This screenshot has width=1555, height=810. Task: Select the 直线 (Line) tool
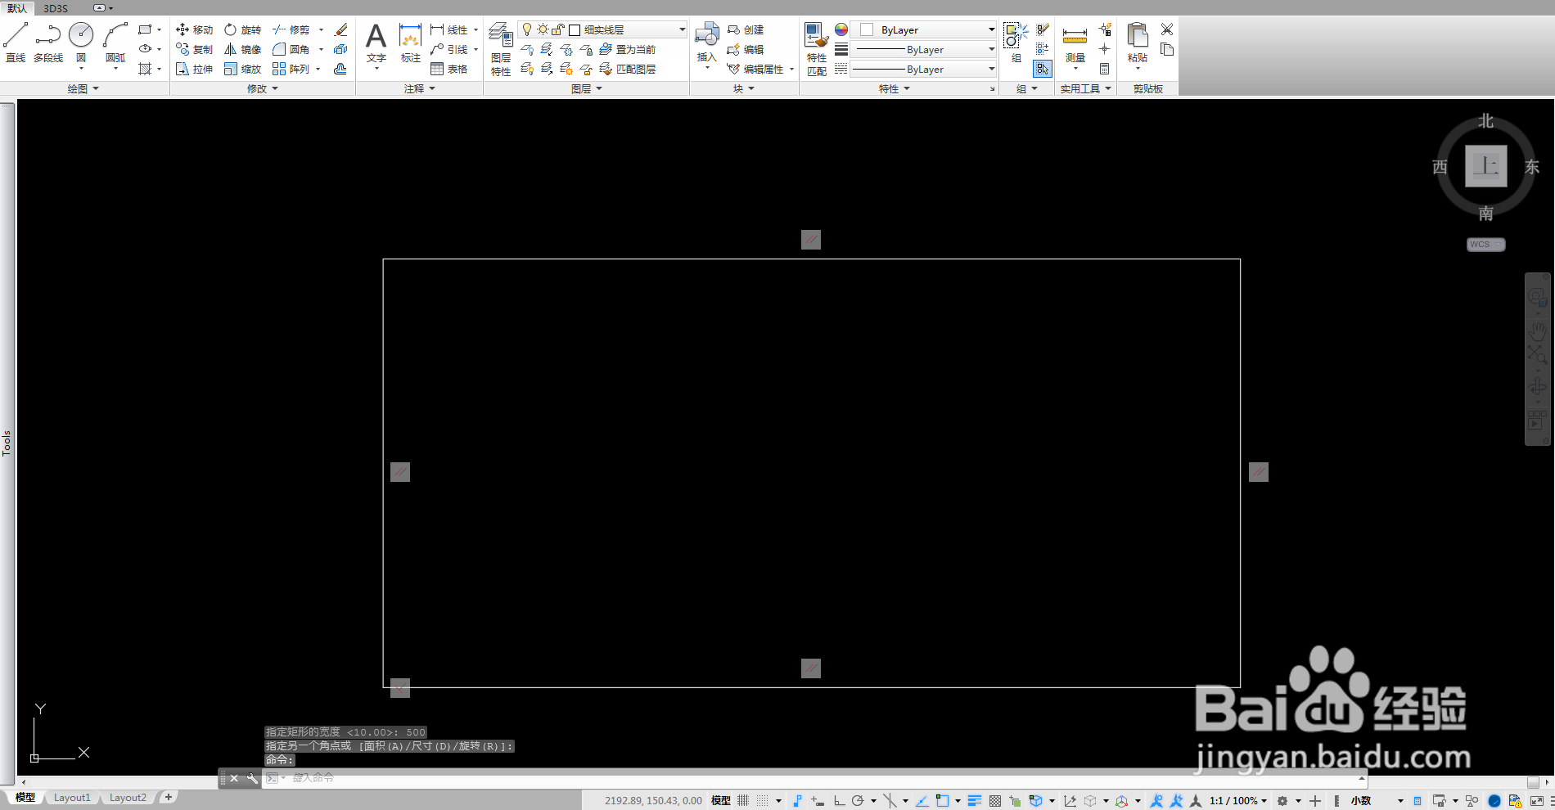16,43
